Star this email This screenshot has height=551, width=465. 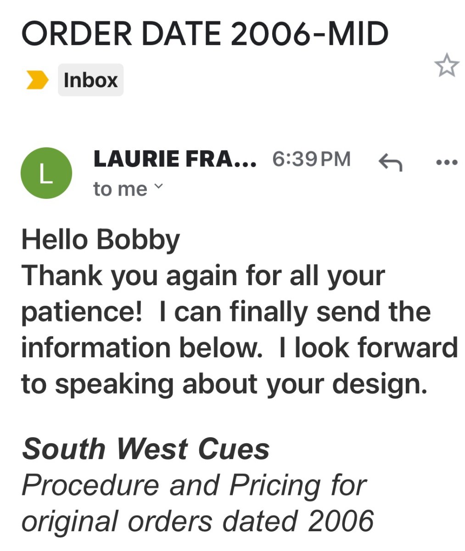click(x=447, y=65)
